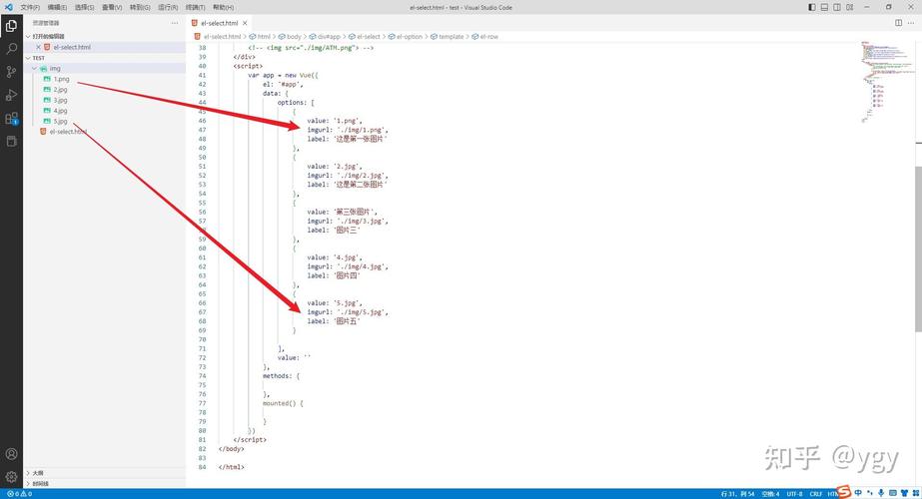Open the Explorer view in activity bar
This screenshot has height=499, width=922.
click(11, 25)
